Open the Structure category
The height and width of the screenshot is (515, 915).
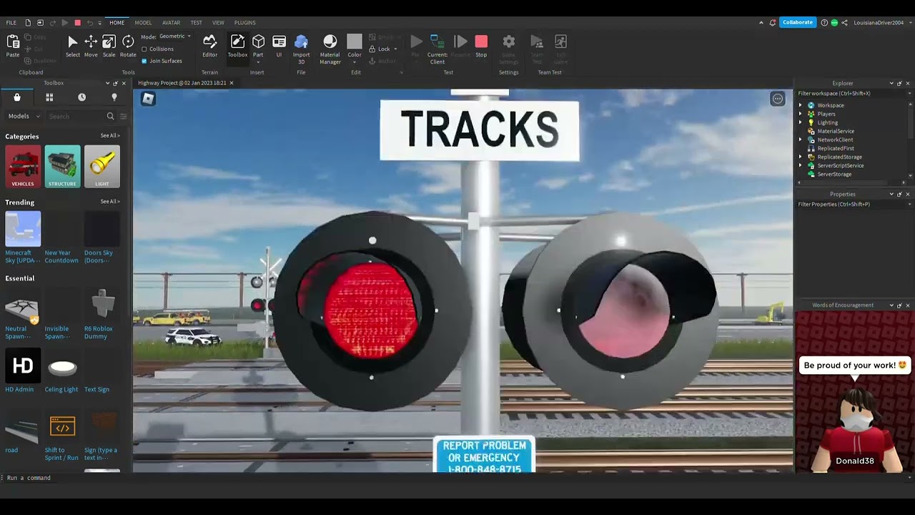pos(62,167)
